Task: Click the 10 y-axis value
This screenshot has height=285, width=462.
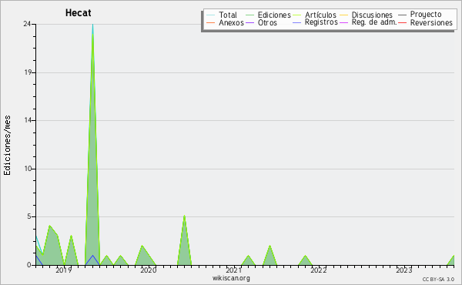Action: pos(28,169)
